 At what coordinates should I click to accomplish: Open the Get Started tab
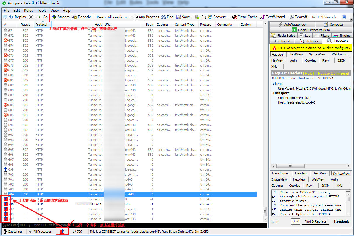(x=282, y=41)
